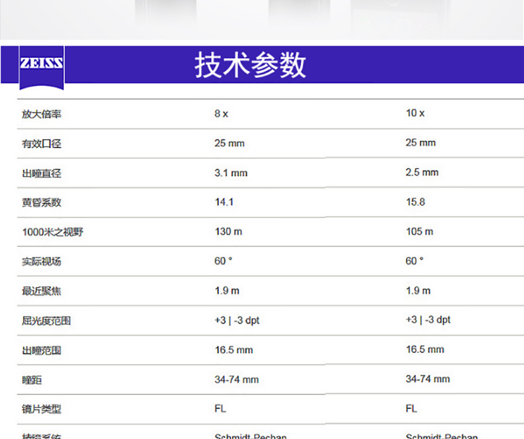The width and height of the screenshot is (524, 439).
Task: Click the 25 mm value under 10 x
Action: pyautogui.click(x=421, y=143)
